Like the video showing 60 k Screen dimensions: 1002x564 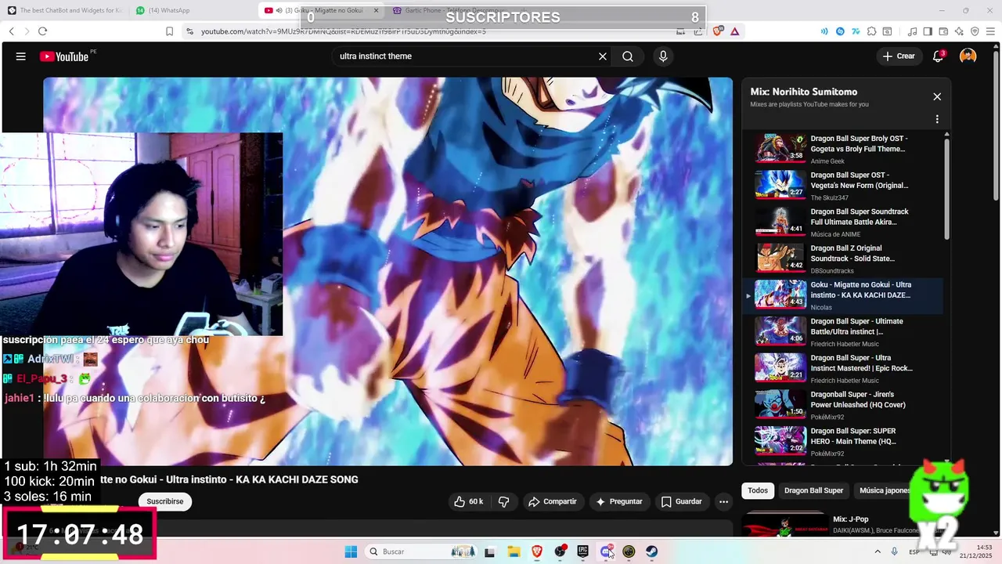pyautogui.click(x=469, y=501)
